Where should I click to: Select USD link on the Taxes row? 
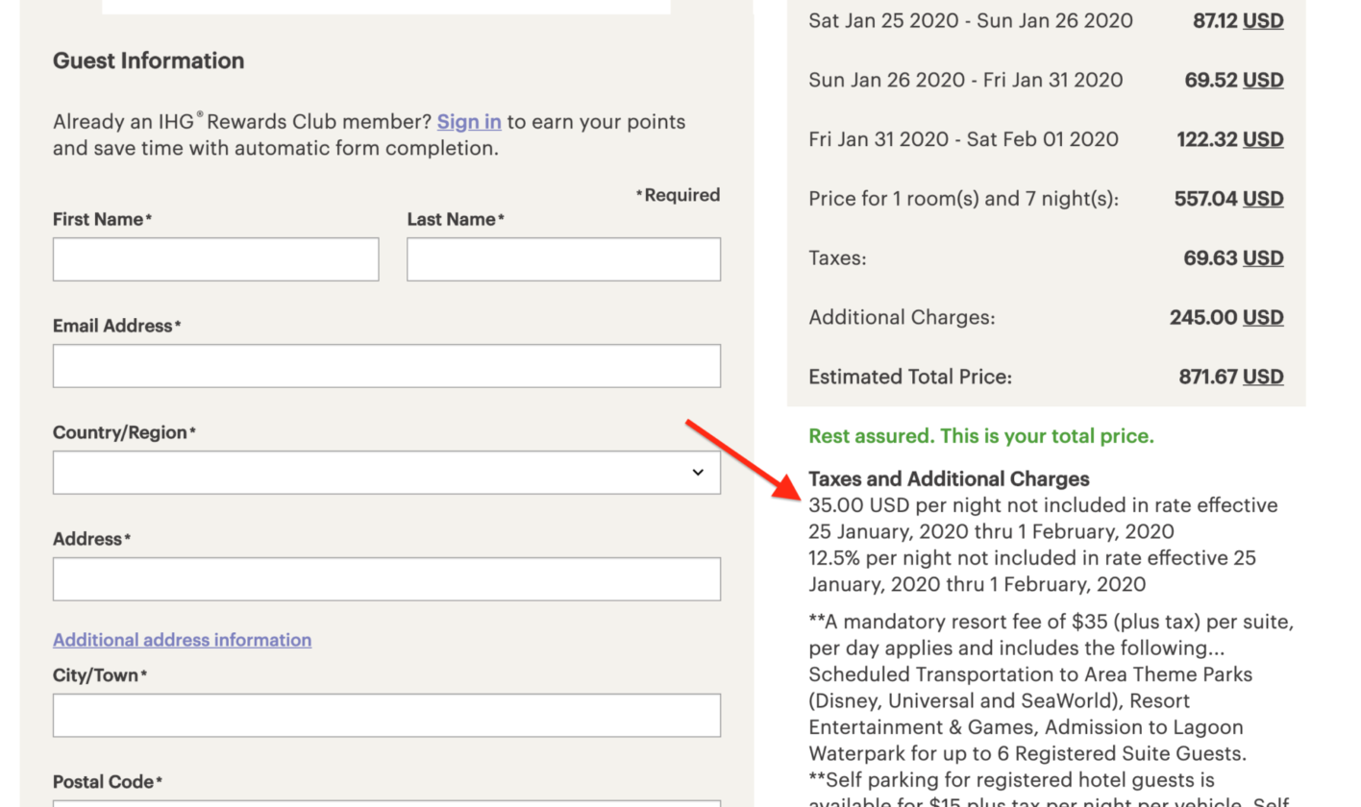[1263, 258]
